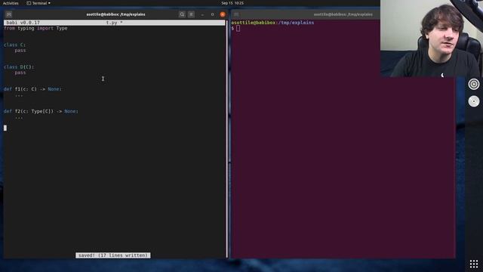Click the 'class D(C):' line

click(19, 67)
